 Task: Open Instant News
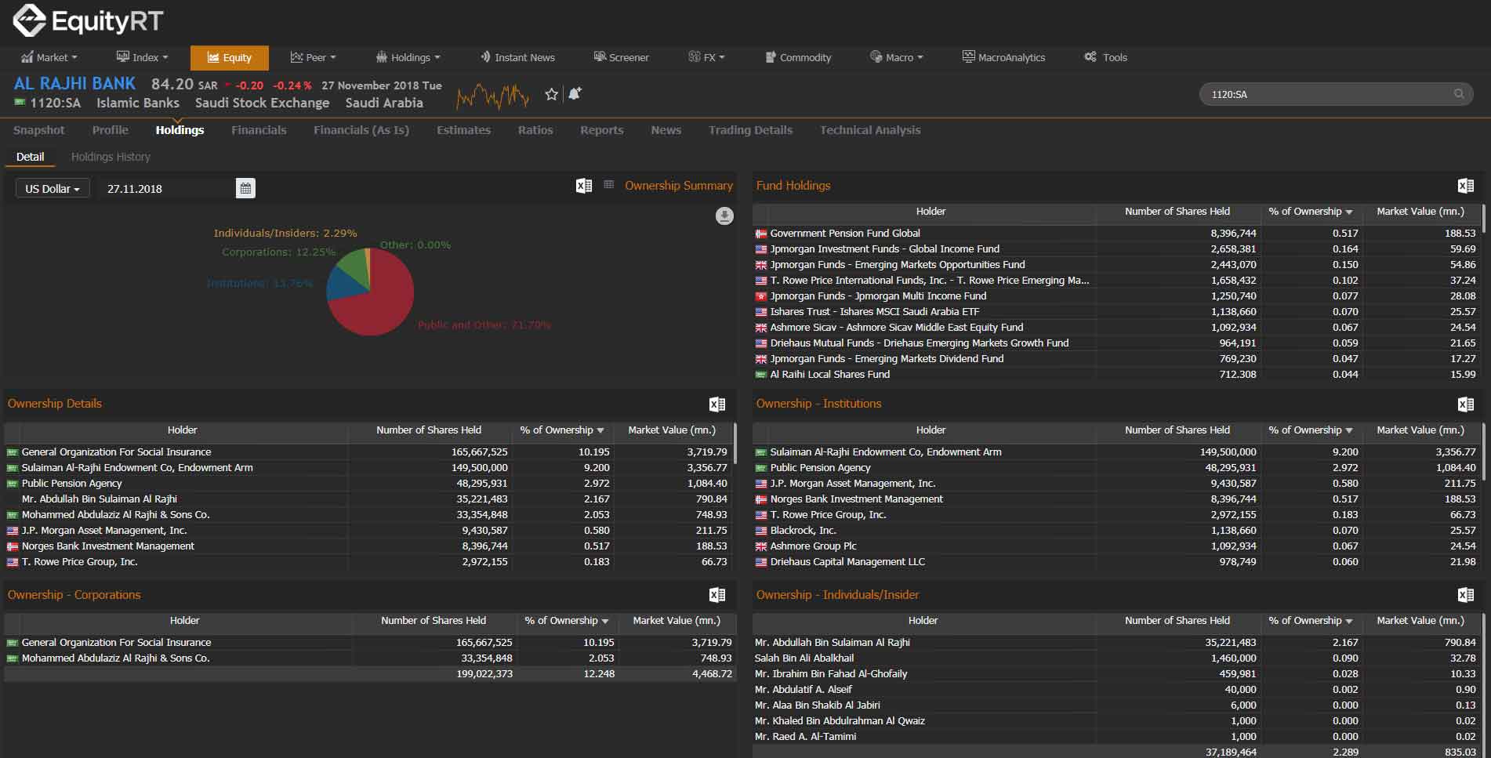517,57
